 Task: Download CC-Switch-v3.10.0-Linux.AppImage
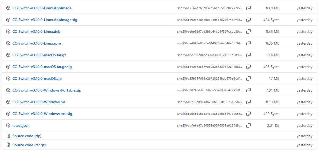[42, 8]
